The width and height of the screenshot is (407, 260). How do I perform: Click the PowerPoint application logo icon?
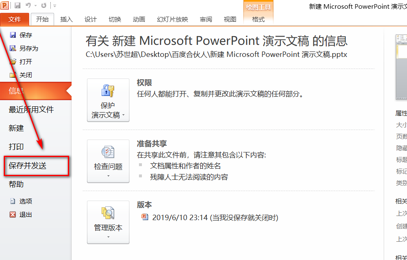click(x=5, y=5)
